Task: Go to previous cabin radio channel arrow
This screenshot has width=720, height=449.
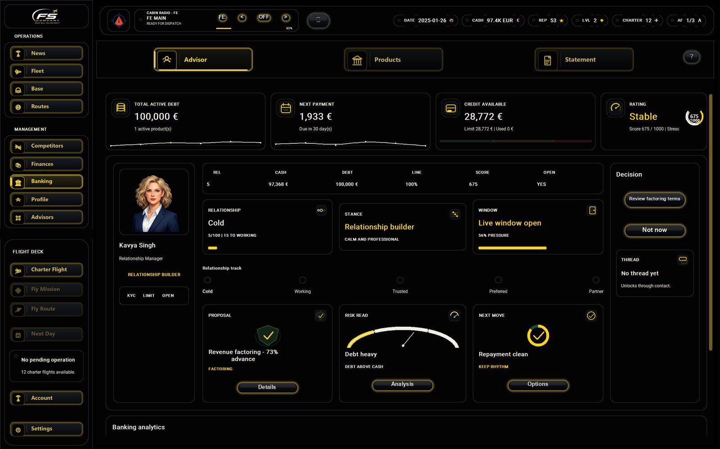Action: 242,18
